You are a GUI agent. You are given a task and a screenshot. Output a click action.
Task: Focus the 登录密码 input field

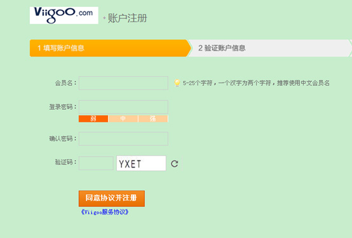pos(123,107)
